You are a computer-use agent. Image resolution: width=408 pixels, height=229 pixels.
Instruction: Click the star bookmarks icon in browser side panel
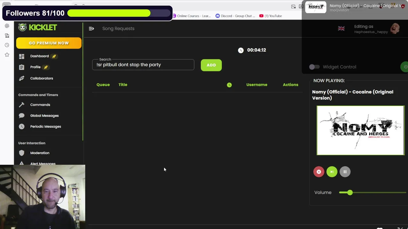click(x=7, y=55)
